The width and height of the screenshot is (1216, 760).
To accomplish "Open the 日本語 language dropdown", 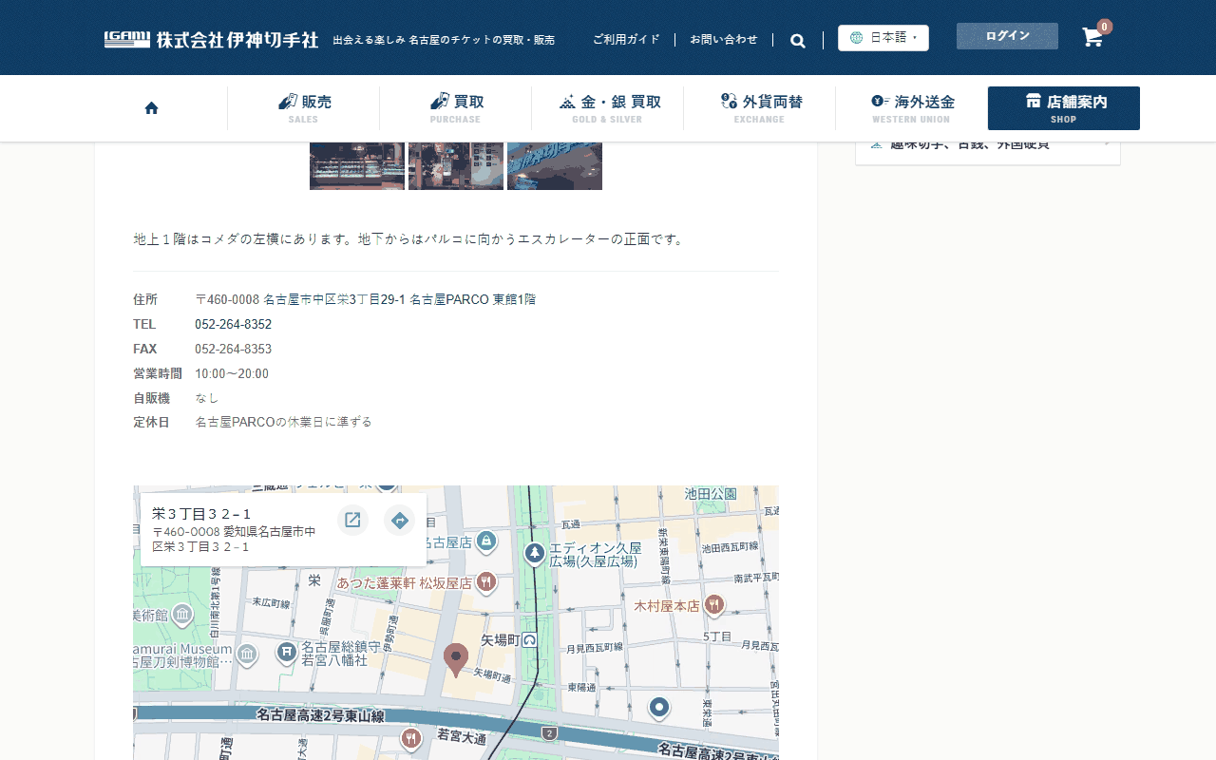I will [x=883, y=38].
